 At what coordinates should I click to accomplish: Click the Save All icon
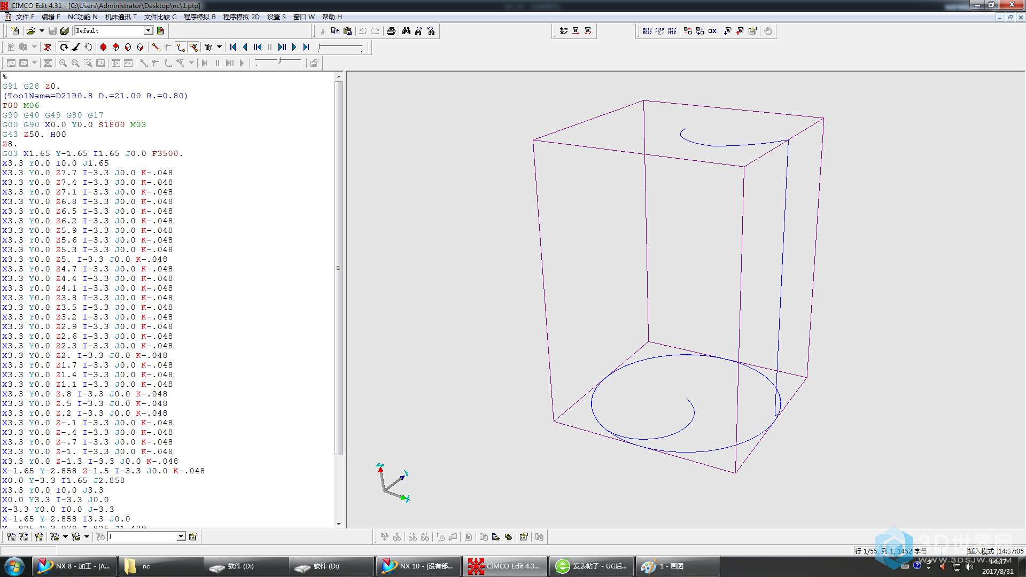[x=65, y=31]
